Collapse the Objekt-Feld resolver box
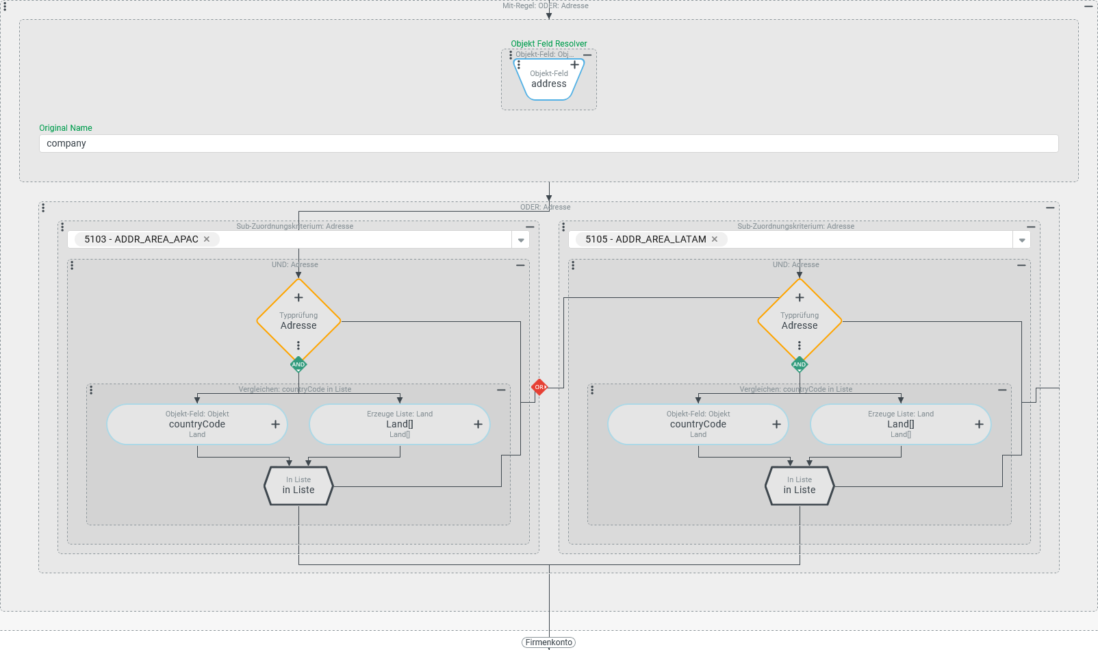This screenshot has height=650, width=1098. tap(587, 55)
